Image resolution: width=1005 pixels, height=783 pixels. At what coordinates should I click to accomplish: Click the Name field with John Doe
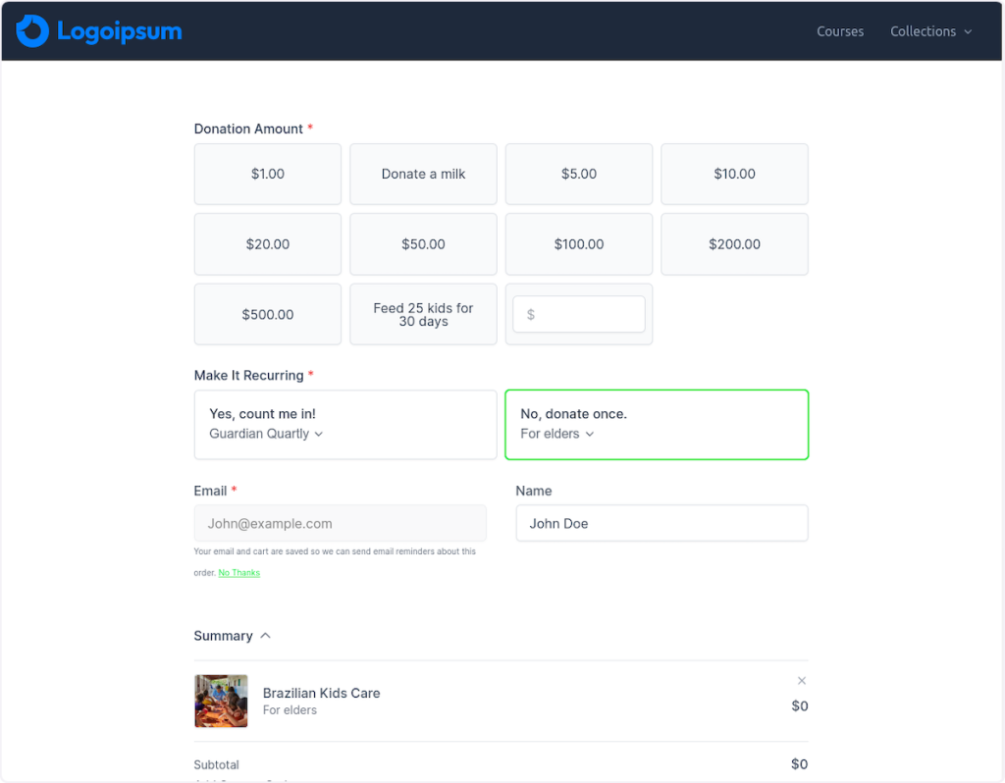click(661, 523)
